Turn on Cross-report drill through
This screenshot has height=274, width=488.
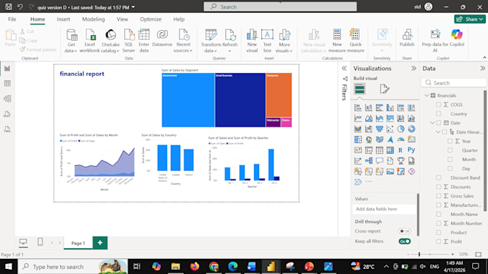point(405,231)
